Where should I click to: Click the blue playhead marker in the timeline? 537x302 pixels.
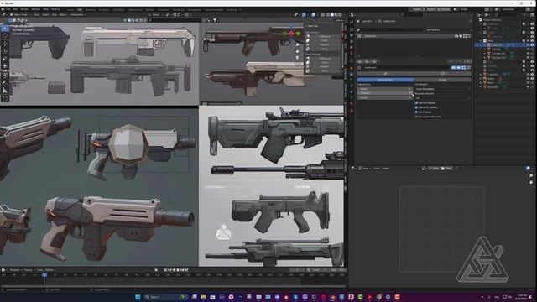pos(44,274)
